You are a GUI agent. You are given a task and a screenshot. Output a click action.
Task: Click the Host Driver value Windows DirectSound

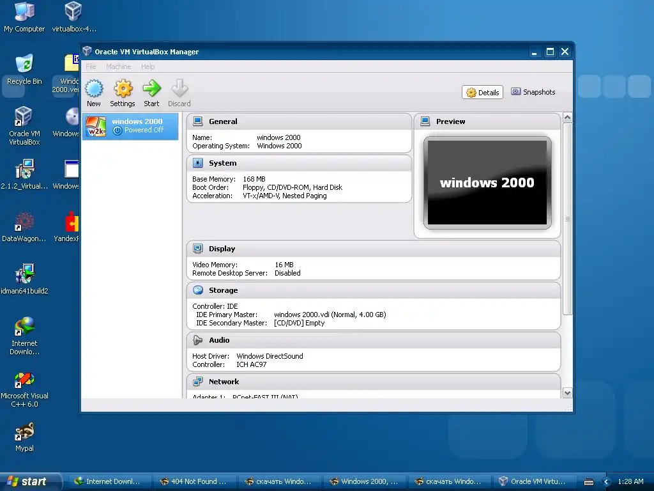[x=270, y=356]
